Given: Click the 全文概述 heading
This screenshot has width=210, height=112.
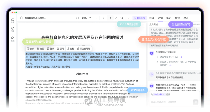Looking at the screenshot, I should [x=154, y=25].
